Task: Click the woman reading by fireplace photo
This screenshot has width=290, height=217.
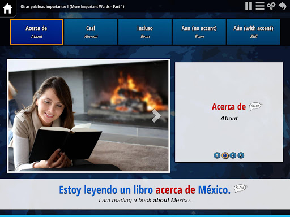Action: [x=88, y=116]
